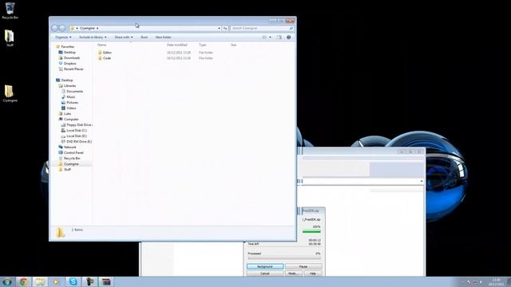Click the Processed progress bar
The width and height of the screenshot is (511, 287).
tap(284, 258)
